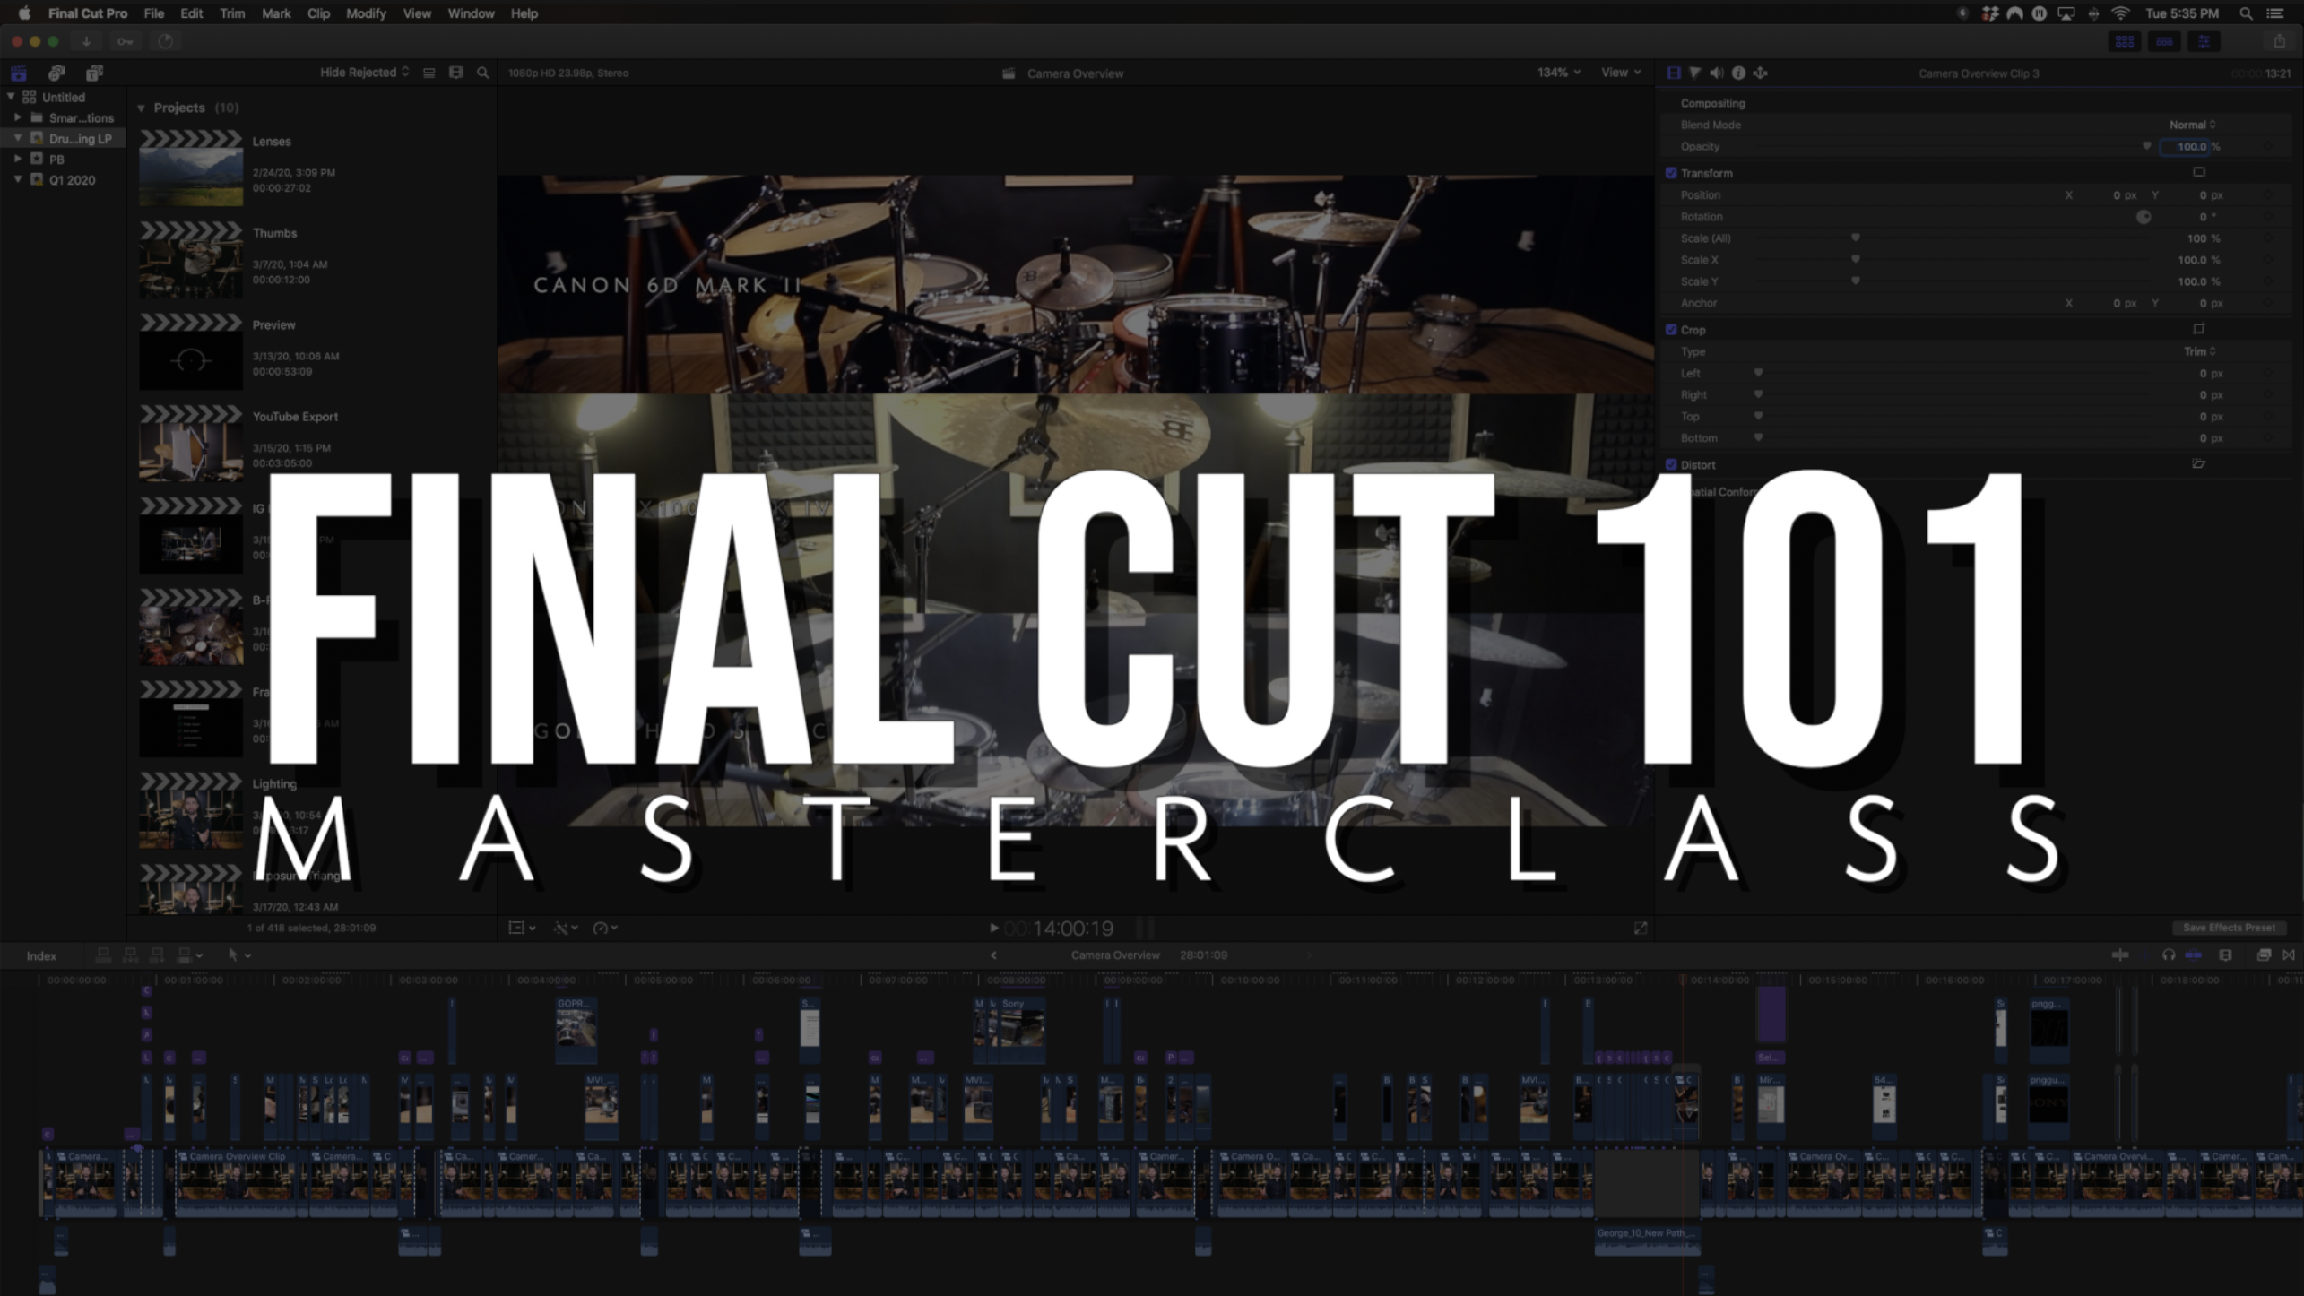Open the Info inspector
The height and width of the screenshot is (1296, 2304).
coord(1739,73)
